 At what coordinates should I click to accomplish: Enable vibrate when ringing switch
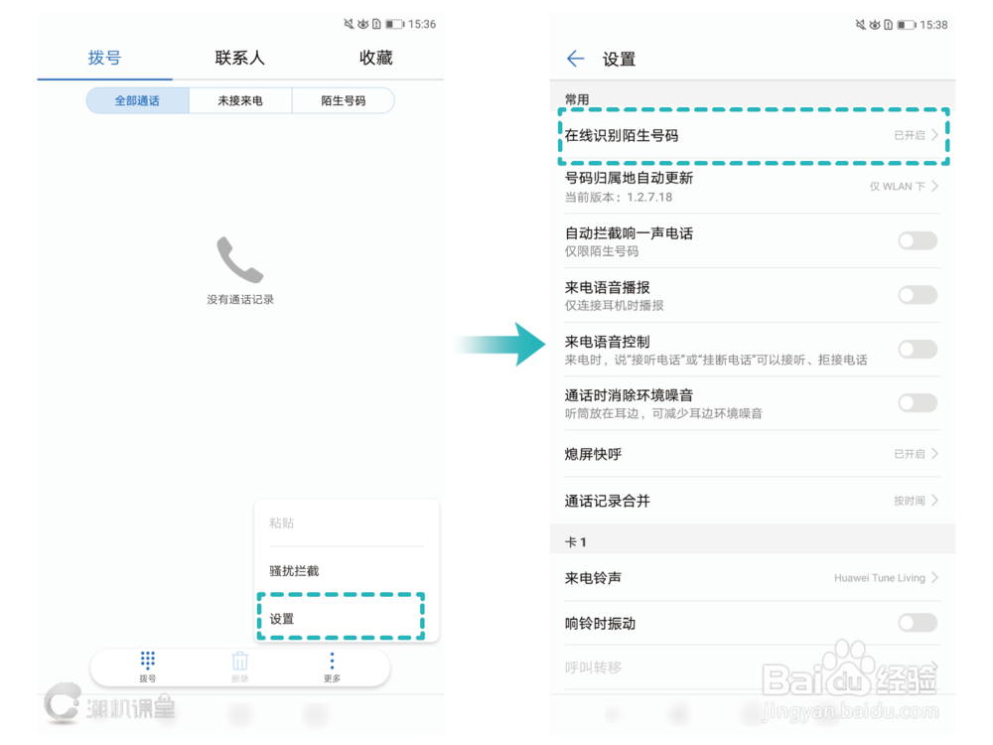point(918,623)
